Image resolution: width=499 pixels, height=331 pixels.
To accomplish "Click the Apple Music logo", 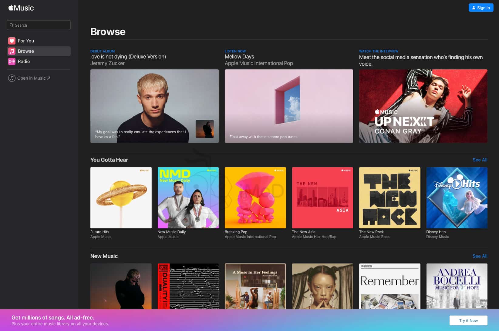I will tap(21, 8).
